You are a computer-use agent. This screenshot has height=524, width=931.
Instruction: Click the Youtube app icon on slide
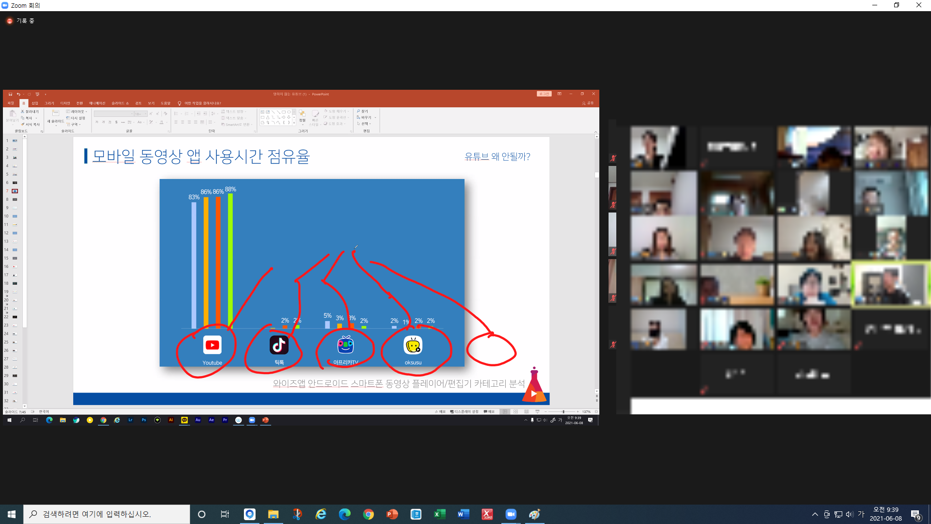click(x=212, y=345)
